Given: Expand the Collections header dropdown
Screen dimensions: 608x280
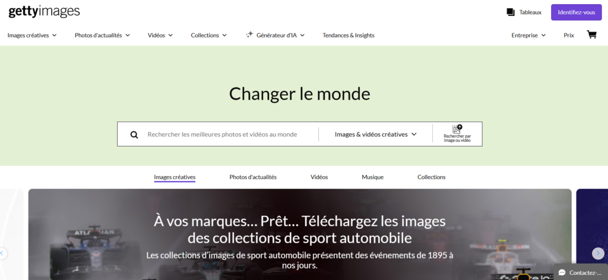Looking at the screenshot, I should [x=208, y=35].
